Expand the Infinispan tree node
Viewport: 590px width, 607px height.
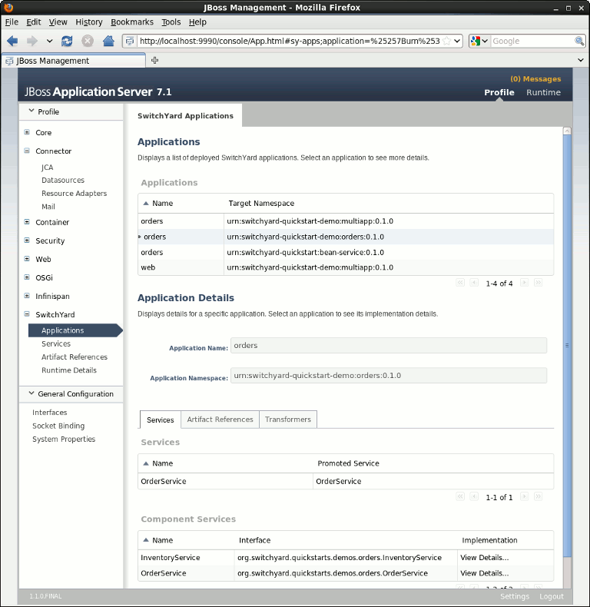(x=27, y=296)
